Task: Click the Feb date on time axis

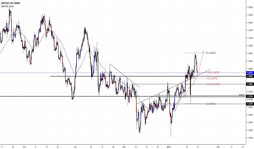Action: 218,147
